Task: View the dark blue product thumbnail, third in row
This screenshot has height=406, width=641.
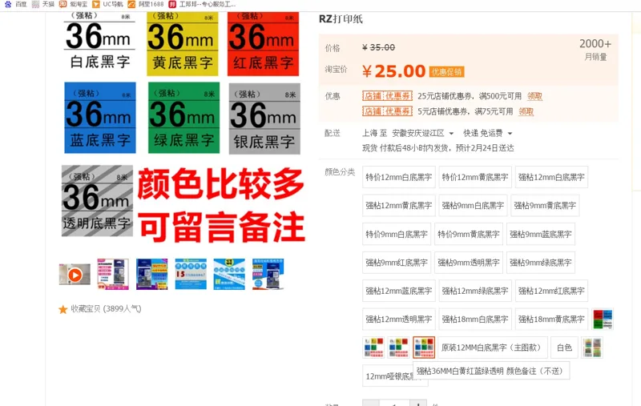Action: point(152,274)
